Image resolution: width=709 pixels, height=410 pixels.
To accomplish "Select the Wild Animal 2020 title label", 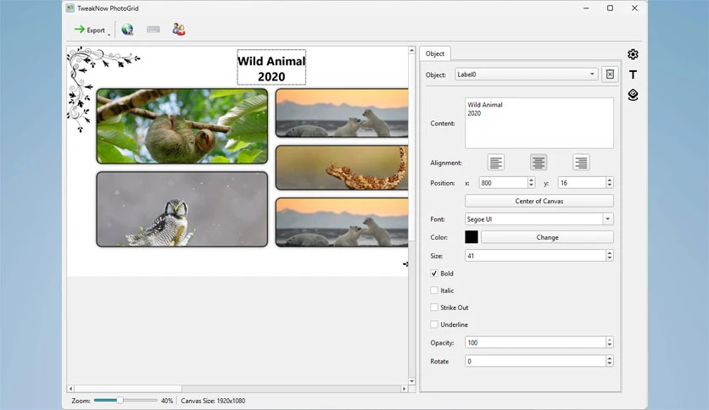I will (x=271, y=68).
